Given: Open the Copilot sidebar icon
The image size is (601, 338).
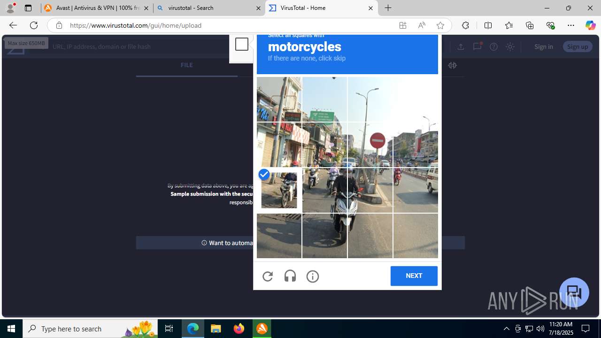Looking at the screenshot, I should [x=590, y=25].
